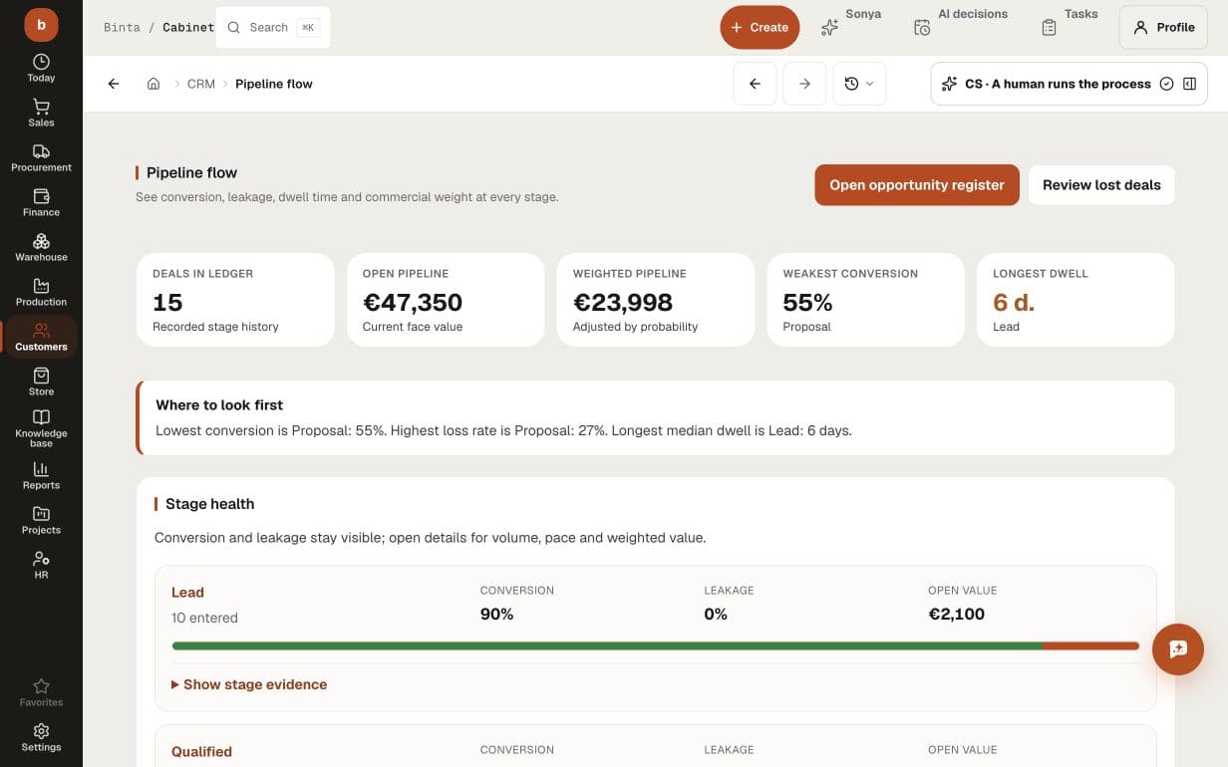Open Reports in the sidebar
This screenshot has width=1228, height=767.
[x=41, y=475]
